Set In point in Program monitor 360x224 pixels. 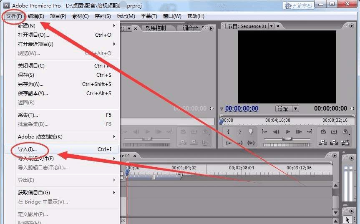228,131
